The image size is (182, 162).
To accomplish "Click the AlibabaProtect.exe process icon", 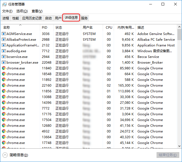I will [4, 40].
